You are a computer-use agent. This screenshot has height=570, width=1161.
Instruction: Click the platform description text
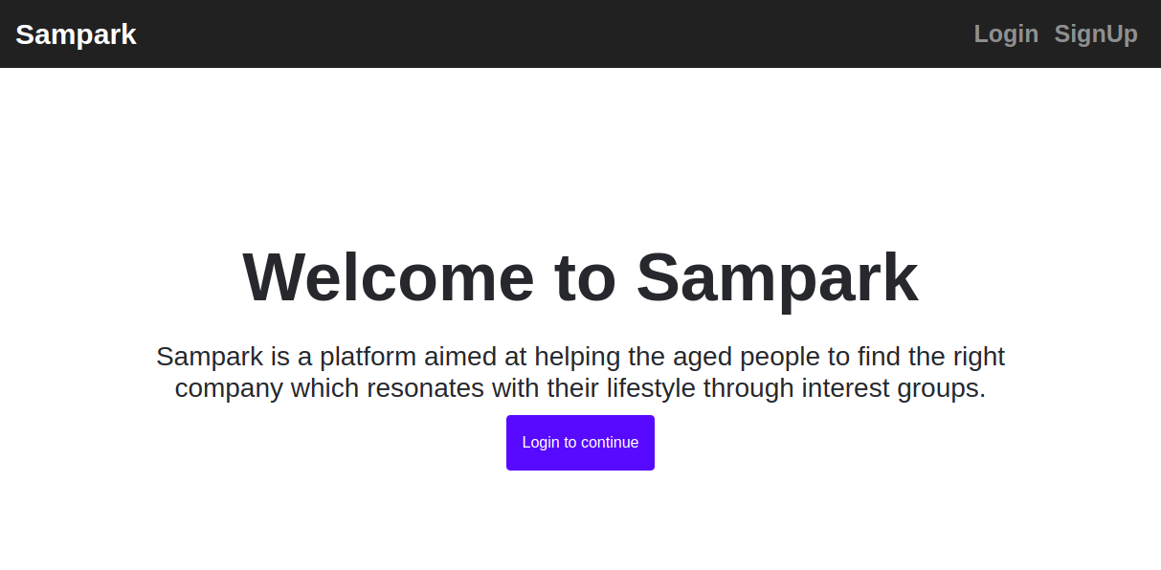pos(580,372)
